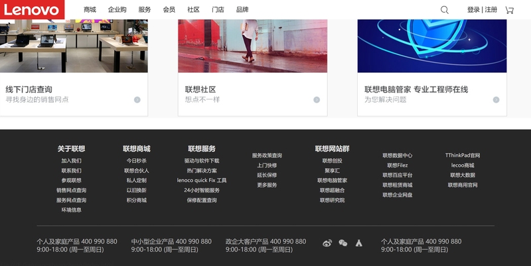
Task: Open 积分商城 footer link
Action: 137,200
